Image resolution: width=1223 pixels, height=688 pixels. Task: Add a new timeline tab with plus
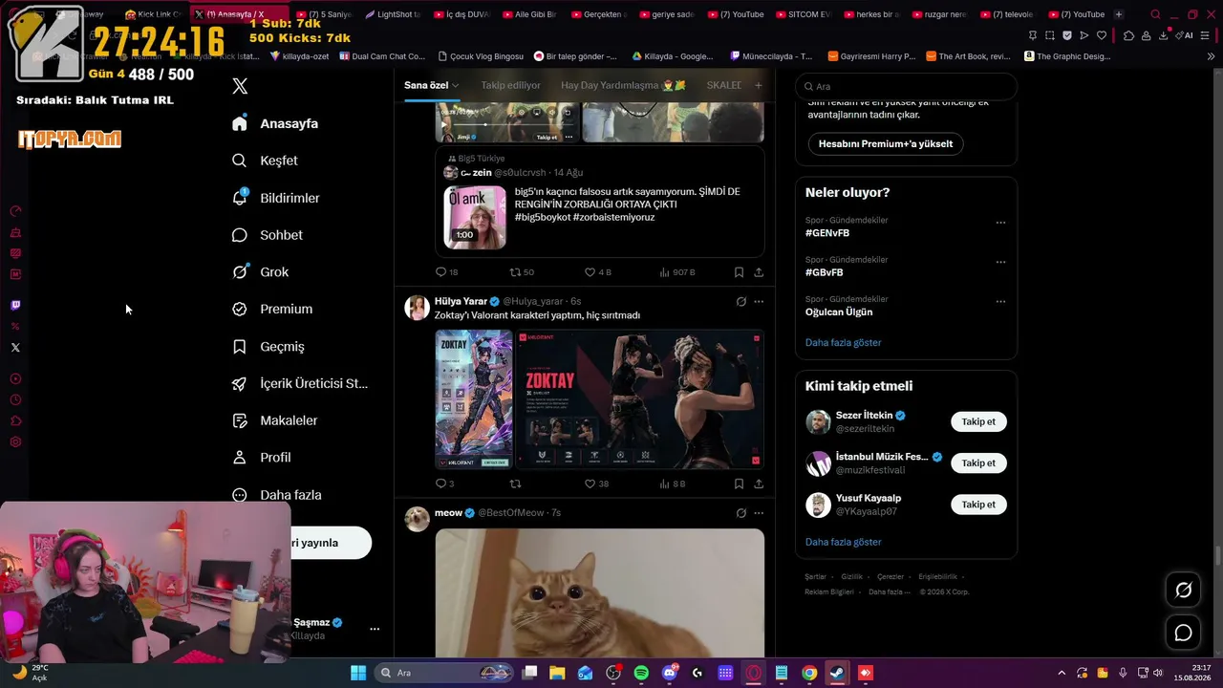tap(759, 85)
